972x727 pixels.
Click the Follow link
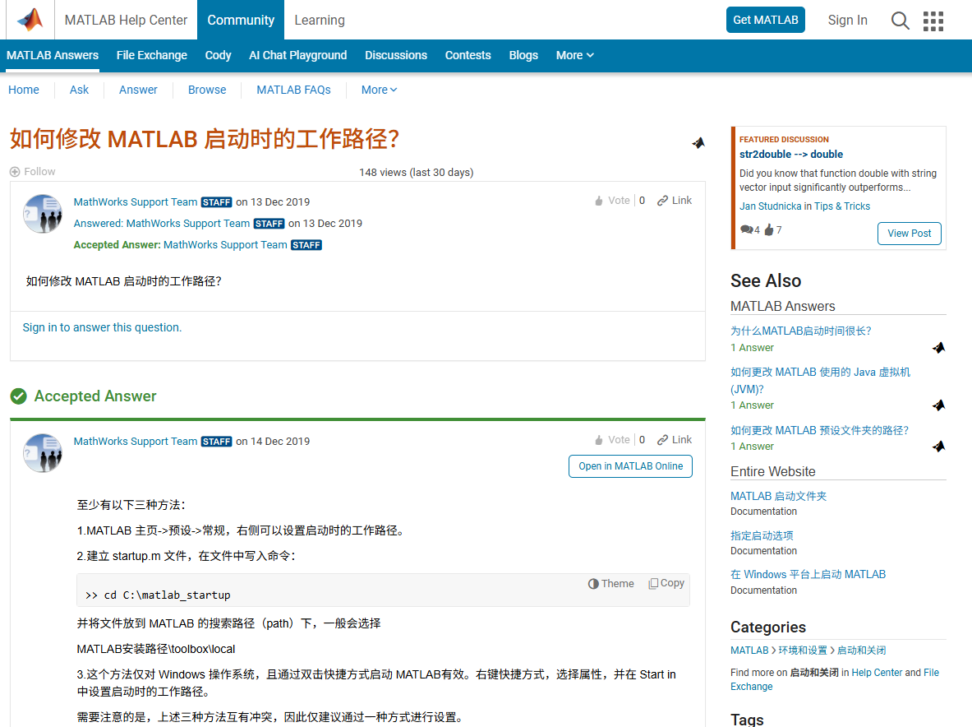39,172
